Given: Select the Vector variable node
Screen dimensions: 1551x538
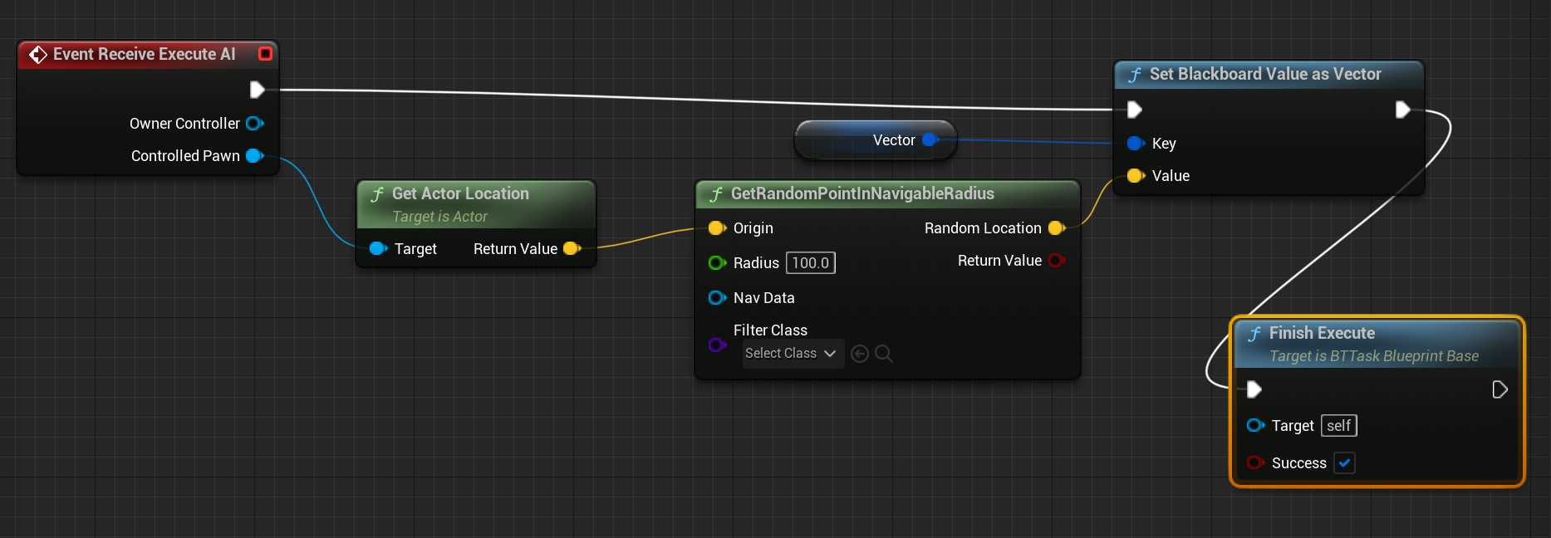Looking at the screenshot, I should (876, 139).
